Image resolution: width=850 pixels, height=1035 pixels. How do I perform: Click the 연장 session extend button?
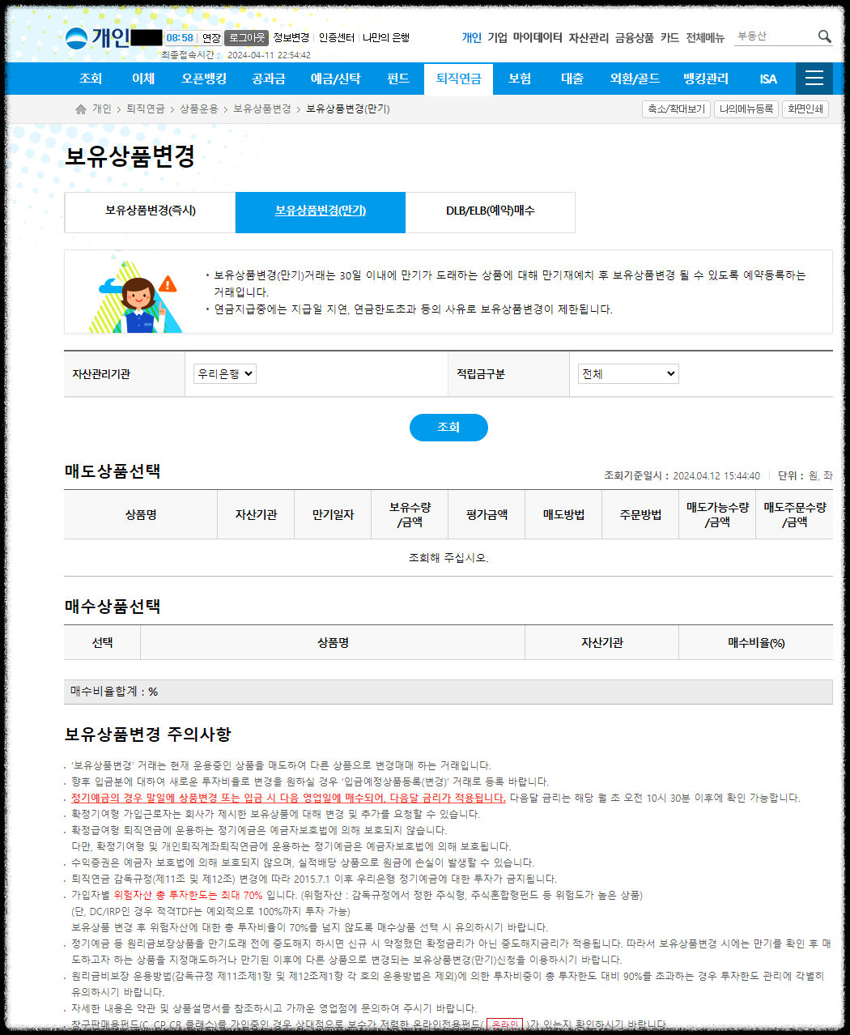click(210, 38)
